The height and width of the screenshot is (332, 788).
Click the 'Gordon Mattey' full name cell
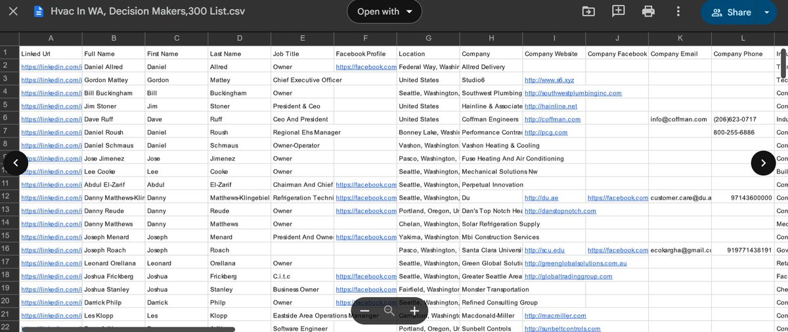[114, 80]
